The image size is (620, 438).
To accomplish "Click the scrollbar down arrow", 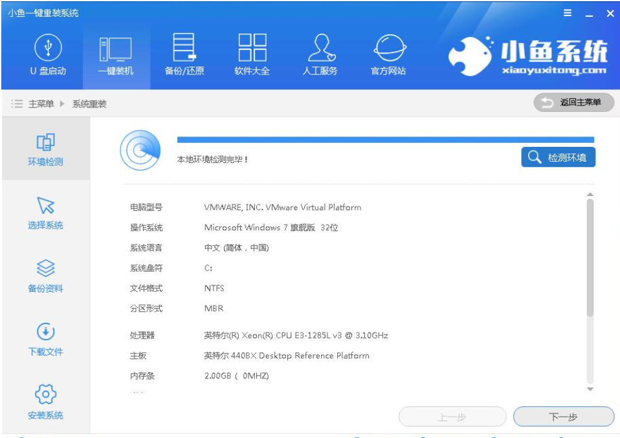I will click(590, 389).
